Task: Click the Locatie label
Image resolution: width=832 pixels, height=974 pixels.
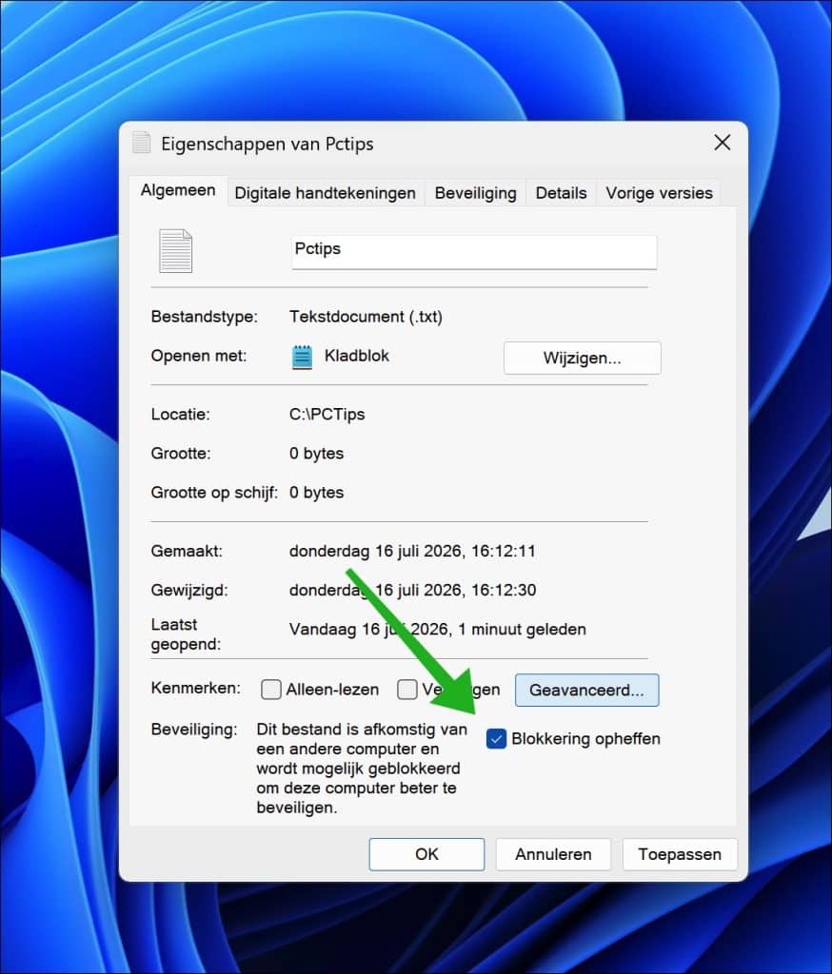Action: pos(180,415)
